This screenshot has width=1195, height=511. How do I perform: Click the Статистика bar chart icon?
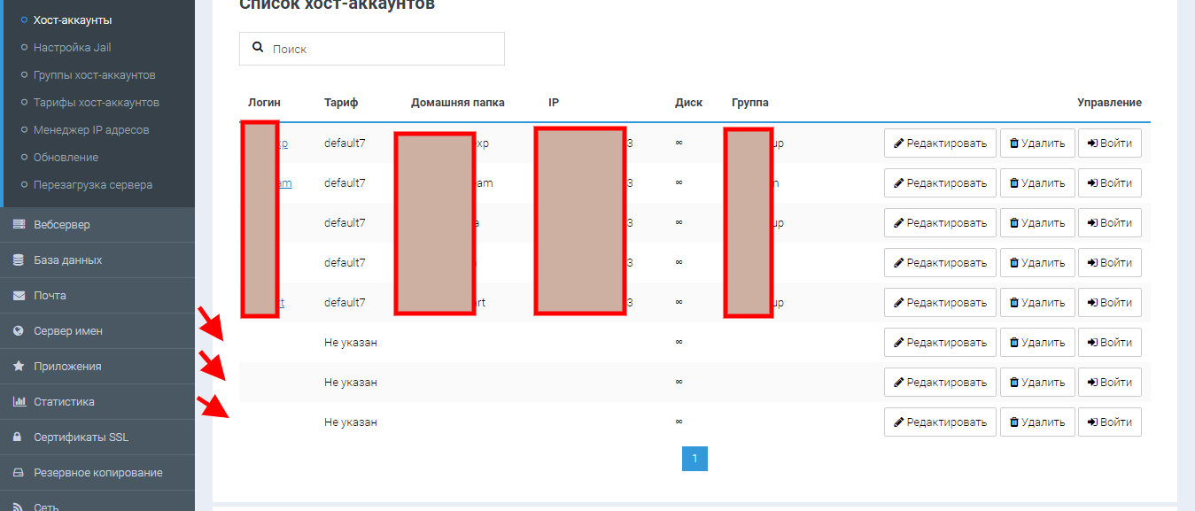(19, 402)
